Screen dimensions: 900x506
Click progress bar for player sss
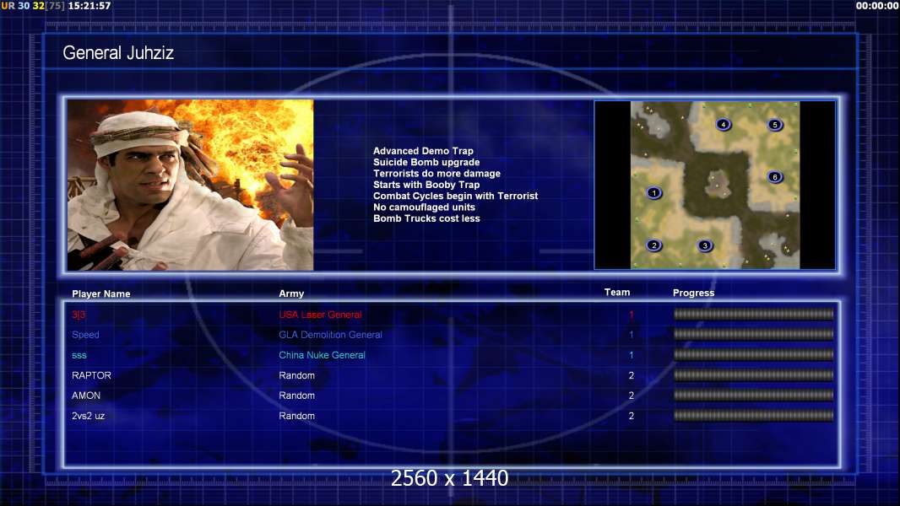[x=753, y=355]
